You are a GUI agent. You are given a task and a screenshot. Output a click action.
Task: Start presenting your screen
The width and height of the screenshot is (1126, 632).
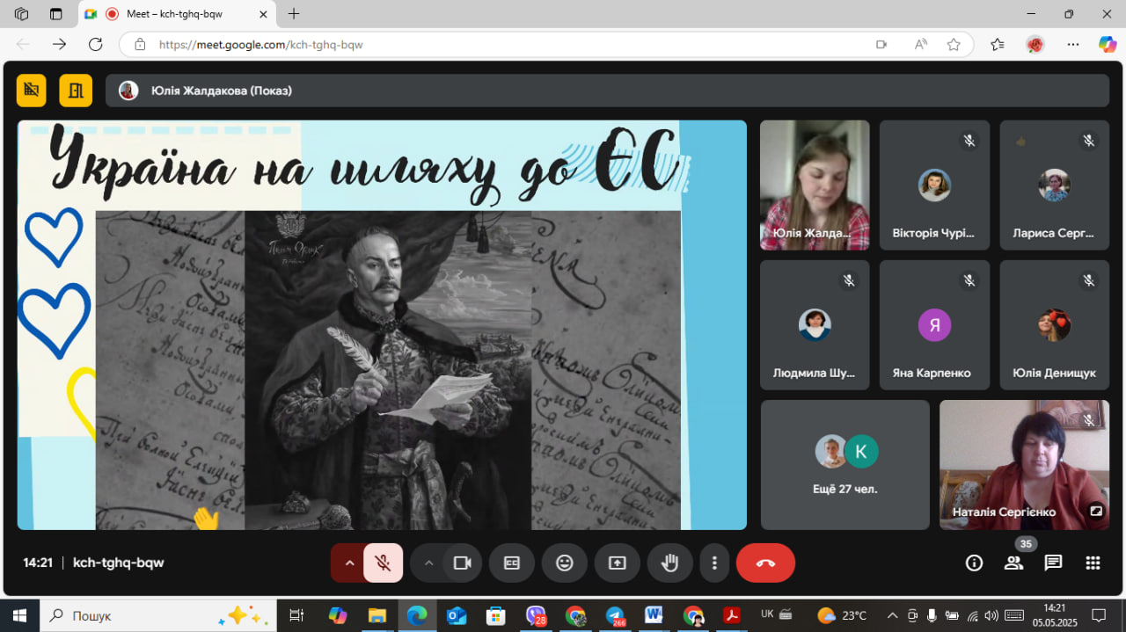click(x=618, y=563)
